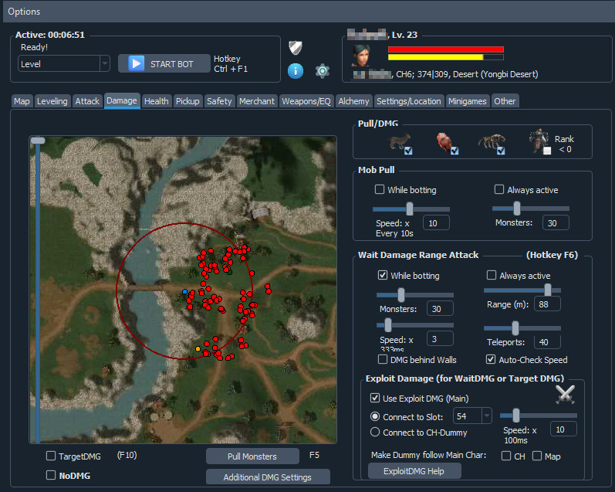Open the Safety tab
Viewport: 615px width, 492px height.
(x=219, y=101)
